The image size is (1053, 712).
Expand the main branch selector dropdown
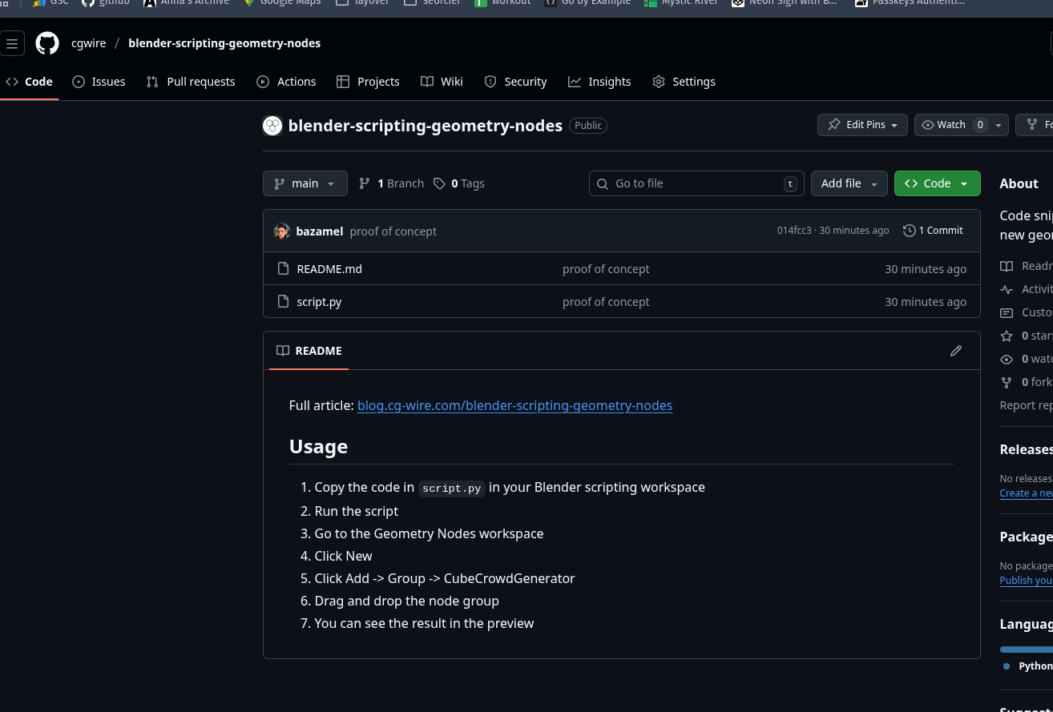pyautogui.click(x=305, y=183)
